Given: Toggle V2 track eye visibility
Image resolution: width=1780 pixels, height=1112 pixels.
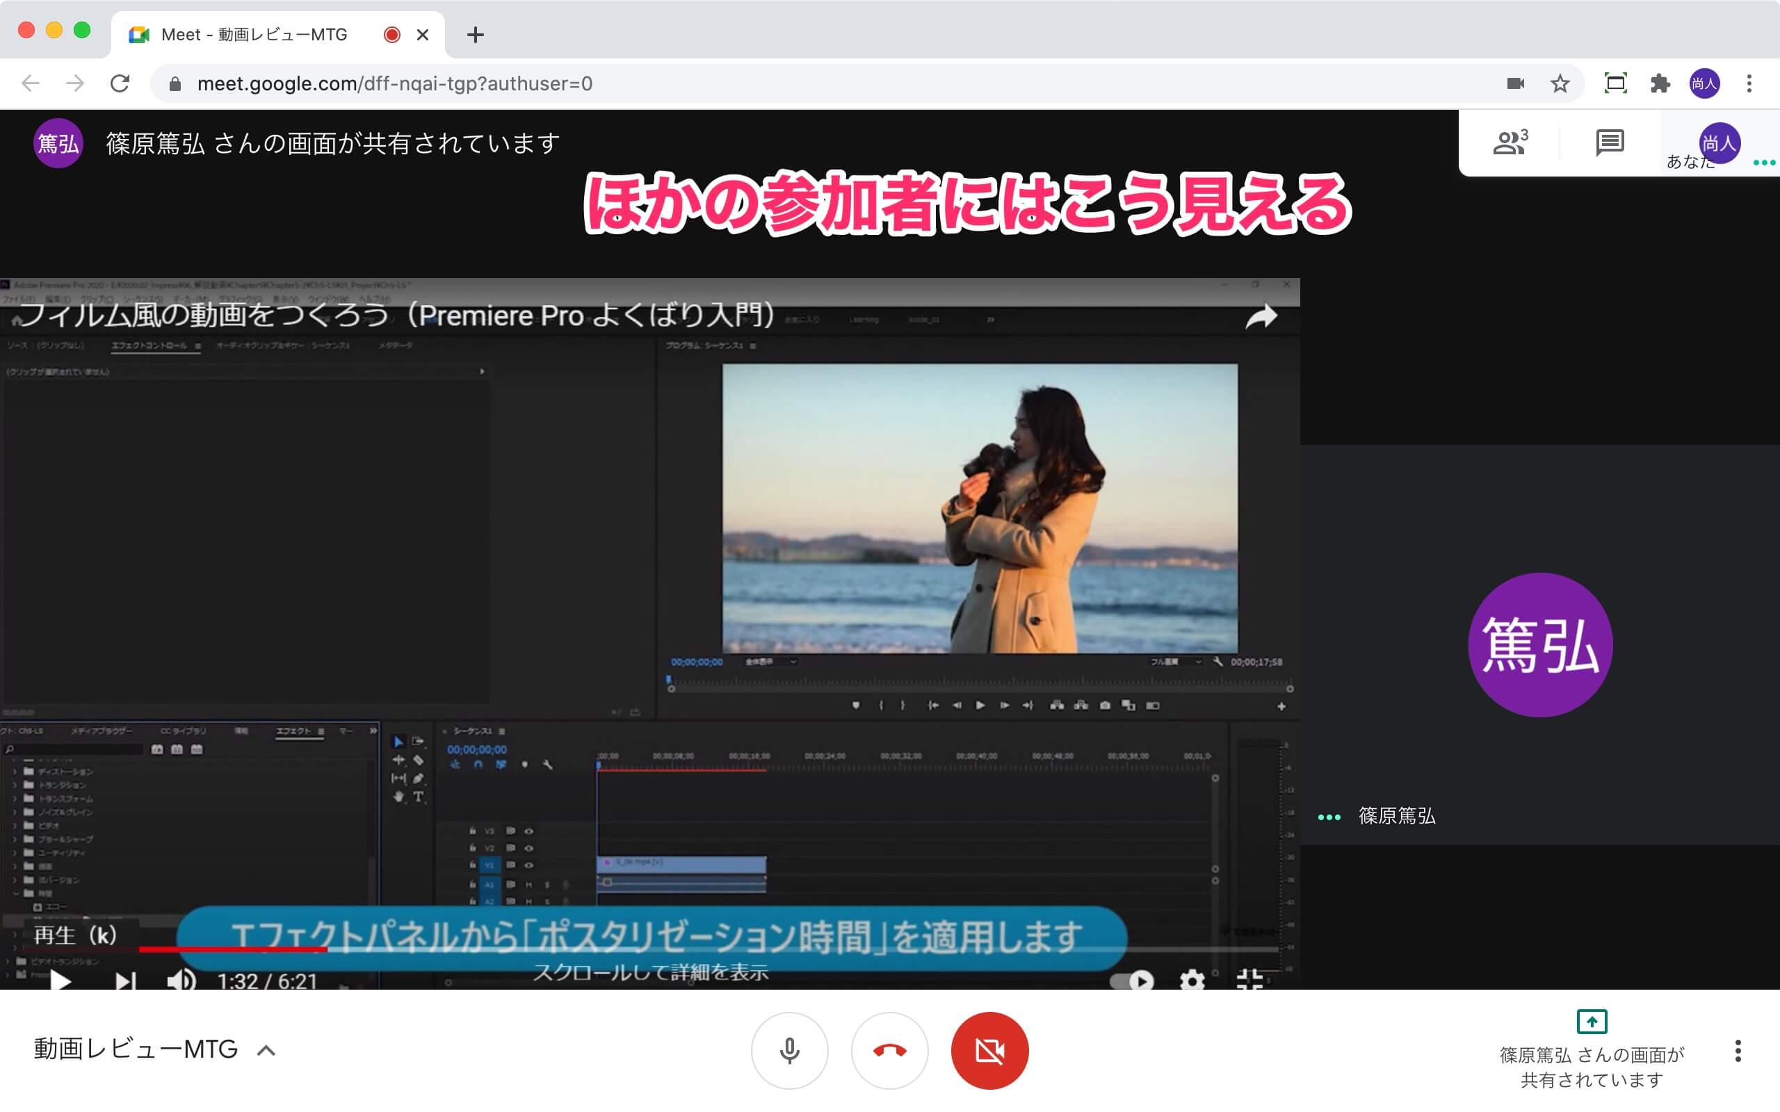Looking at the screenshot, I should [x=528, y=848].
